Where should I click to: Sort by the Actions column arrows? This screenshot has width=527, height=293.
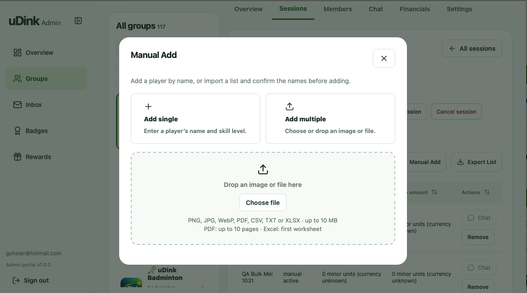click(487, 192)
